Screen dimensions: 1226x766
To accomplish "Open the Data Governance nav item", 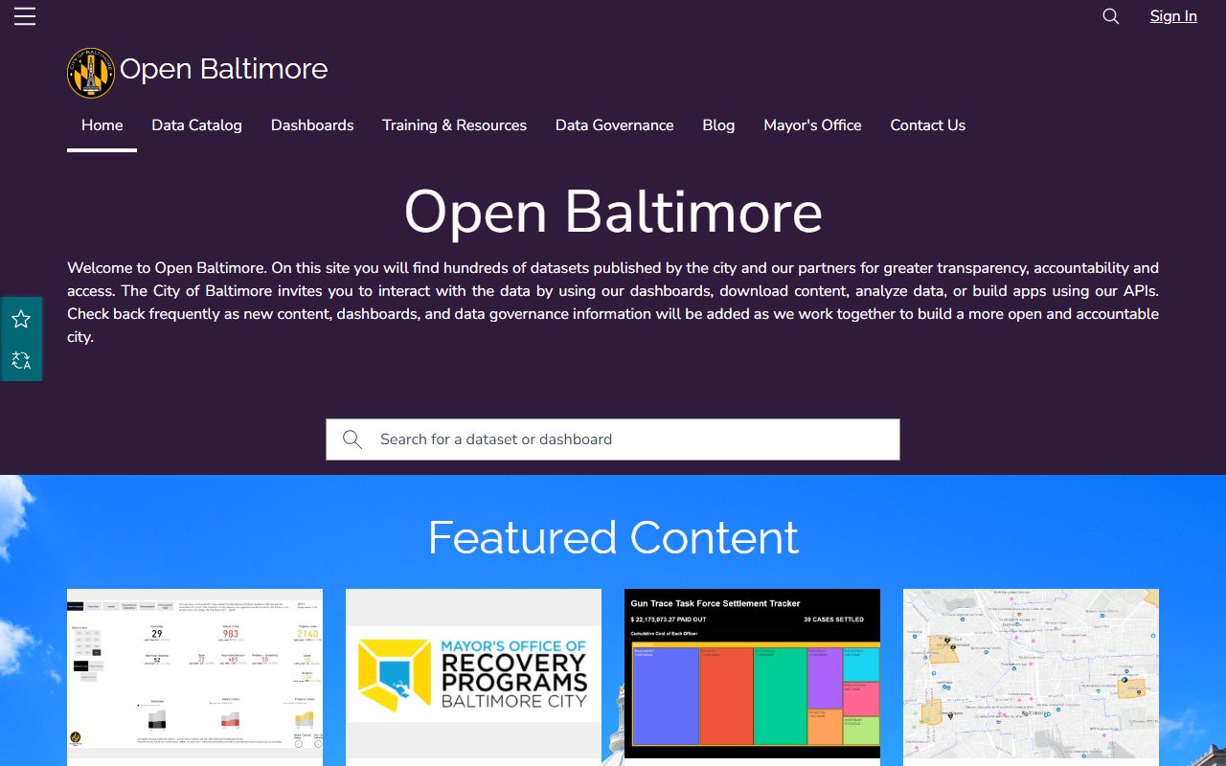I will 615,125.
